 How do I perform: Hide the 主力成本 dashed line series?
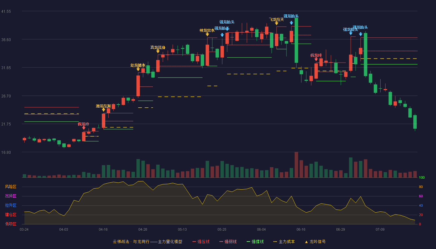pos(284,242)
